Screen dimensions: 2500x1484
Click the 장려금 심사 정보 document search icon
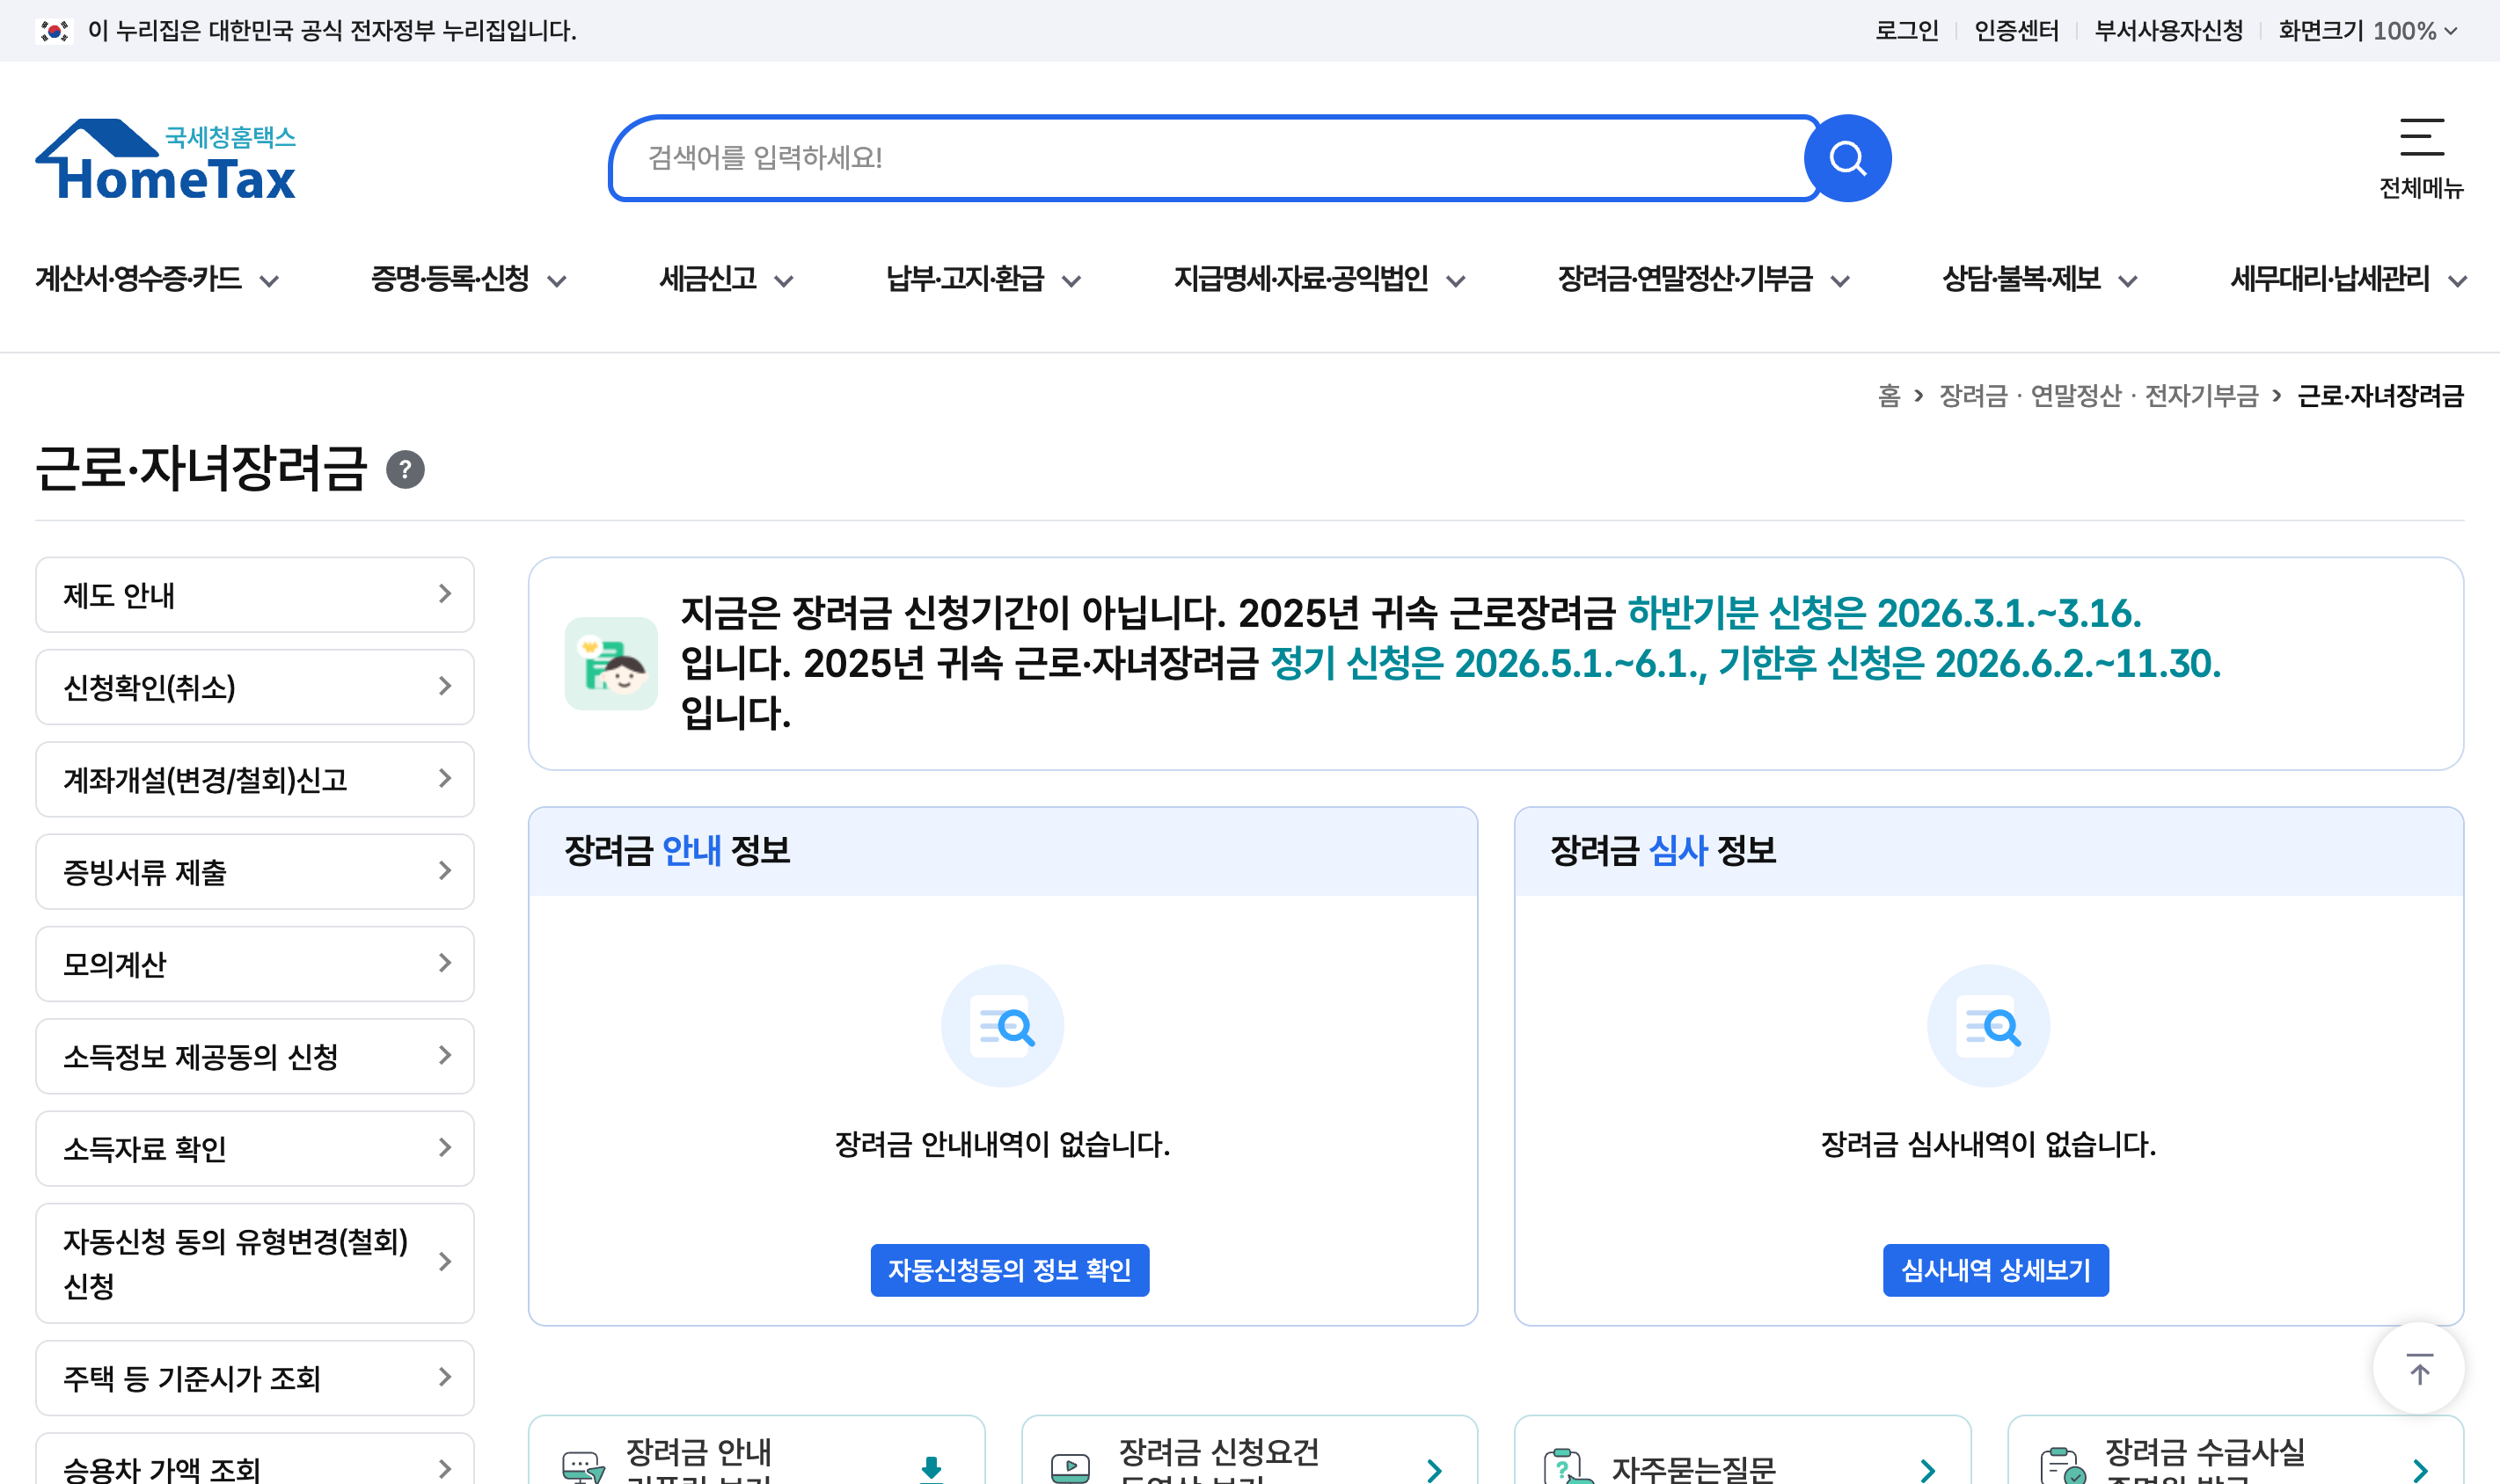click(x=1987, y=1024)
